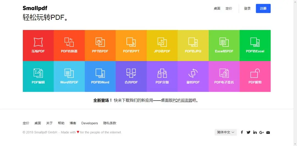Select the PDF转Word tool icon
This screenshot has width=297, height=146.
tap(100, 73)
